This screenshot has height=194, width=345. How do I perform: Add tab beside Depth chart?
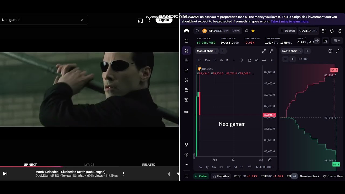coord(307,51)
